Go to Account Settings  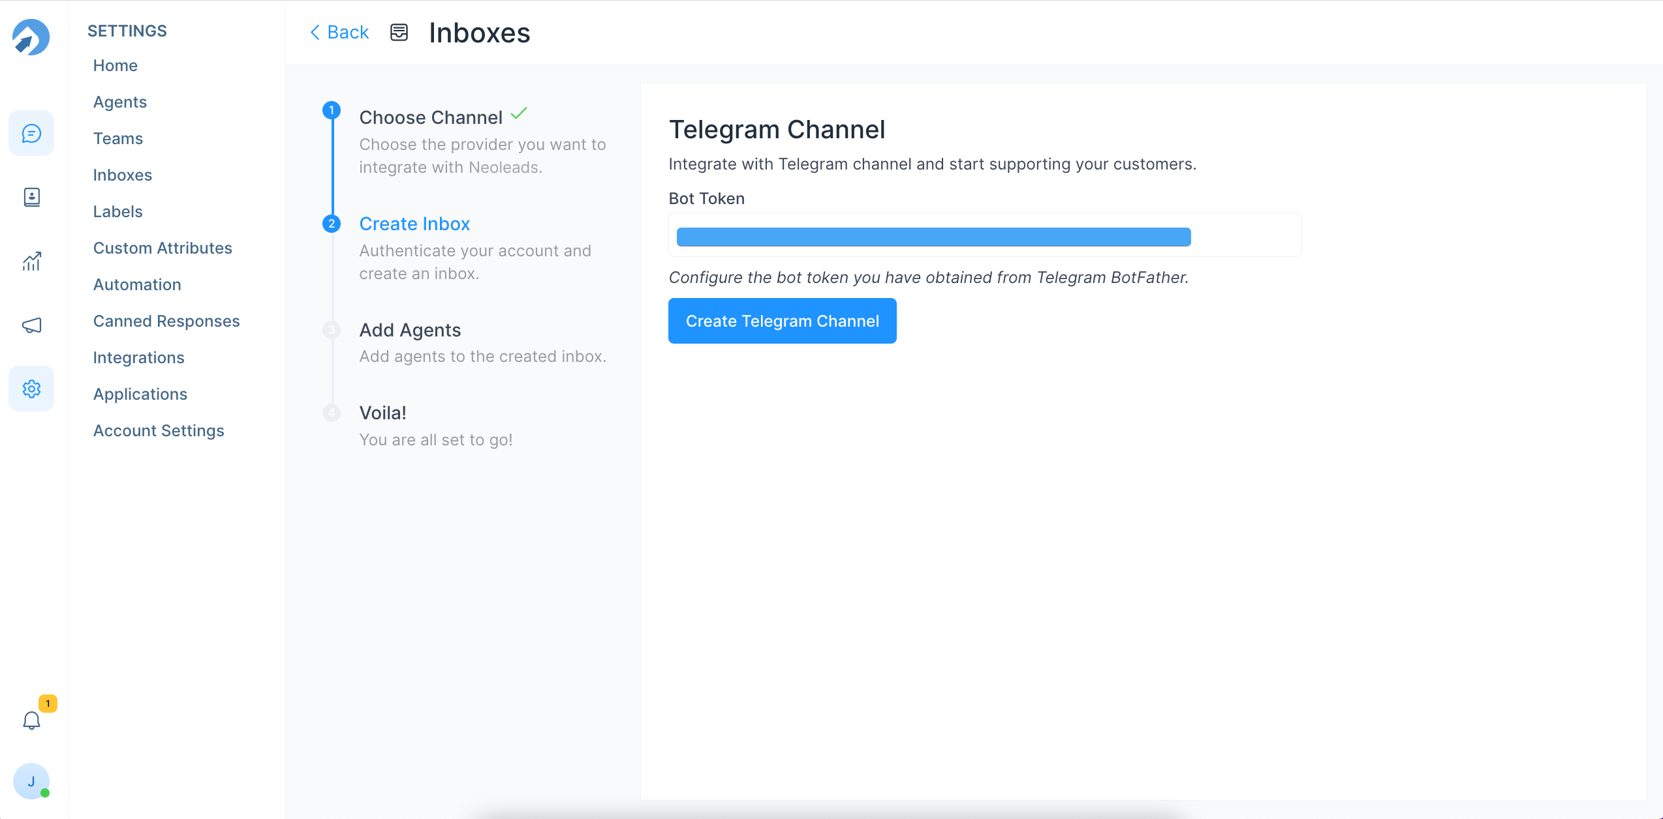point(159,431)
